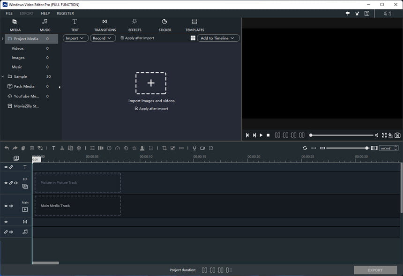Click the fullscreen preview icon
Screen dimensions: 403x276
coord(384,135)
